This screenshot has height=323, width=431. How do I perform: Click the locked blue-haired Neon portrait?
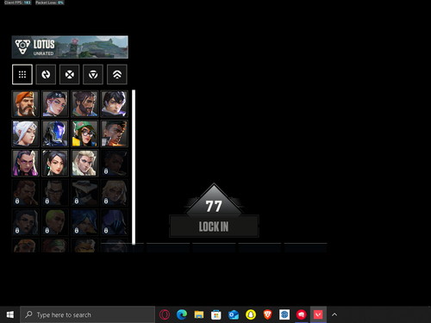84,222
